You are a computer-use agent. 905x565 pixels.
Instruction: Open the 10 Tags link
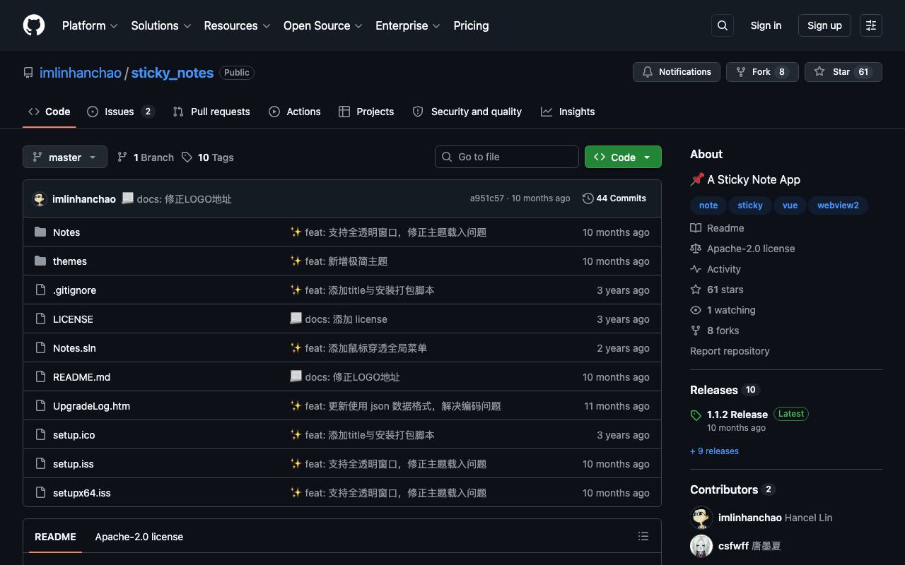(208, 157)
